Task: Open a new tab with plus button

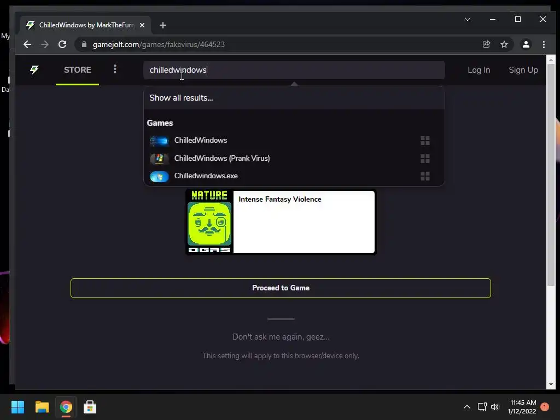Action: point(163,25)
